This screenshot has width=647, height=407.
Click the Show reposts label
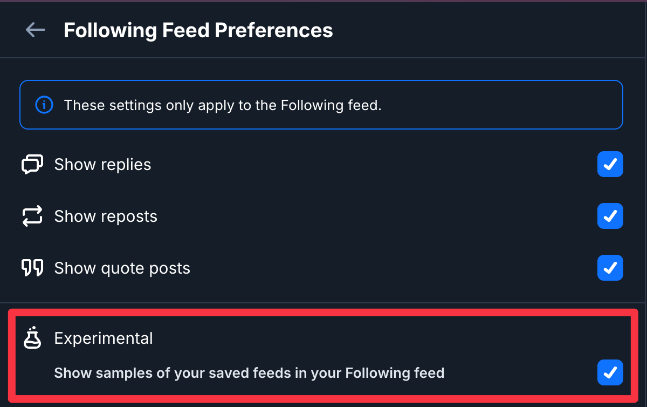pyautogui.click(x=106, y=216)
